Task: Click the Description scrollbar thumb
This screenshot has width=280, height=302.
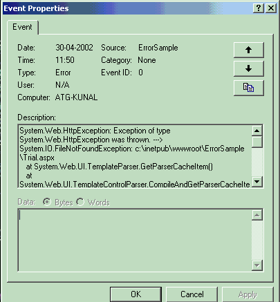Action: pos(256,142)
